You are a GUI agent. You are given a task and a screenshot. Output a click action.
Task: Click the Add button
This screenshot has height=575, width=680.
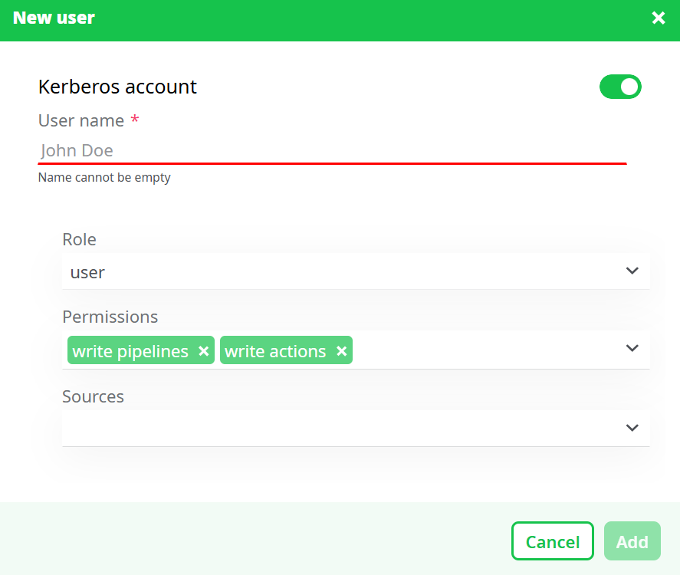(x=632, y=540)
